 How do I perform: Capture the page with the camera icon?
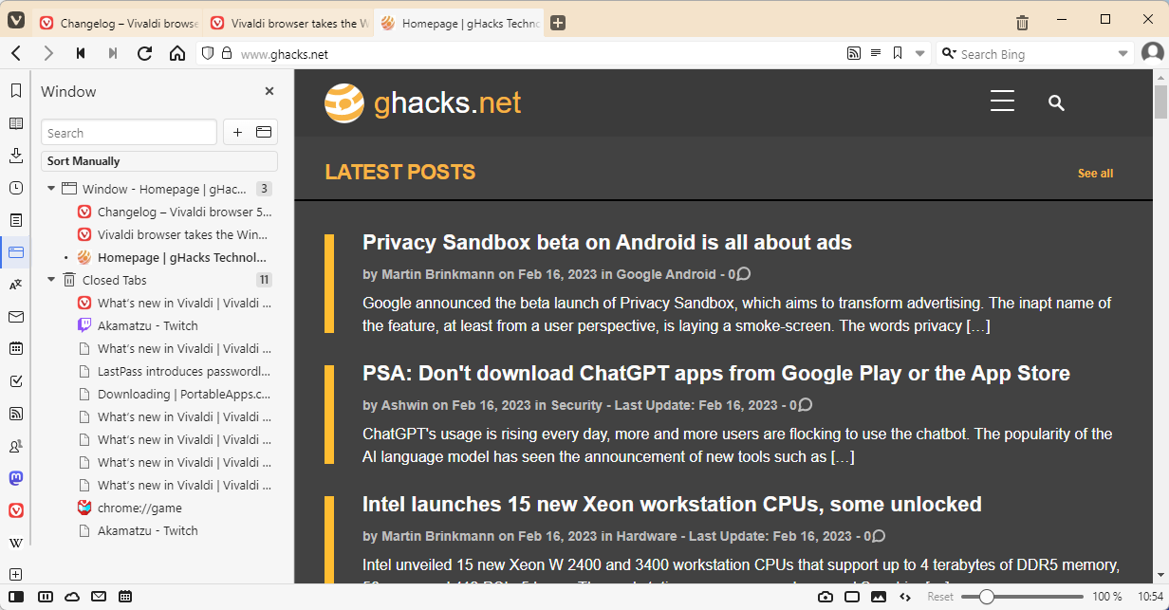(x=826, y=597)
